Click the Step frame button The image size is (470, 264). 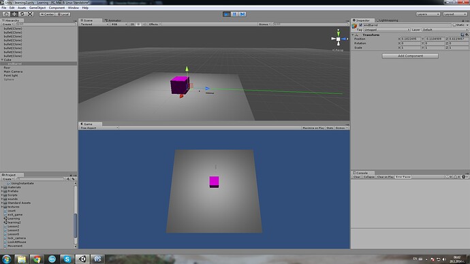point(242,14)
